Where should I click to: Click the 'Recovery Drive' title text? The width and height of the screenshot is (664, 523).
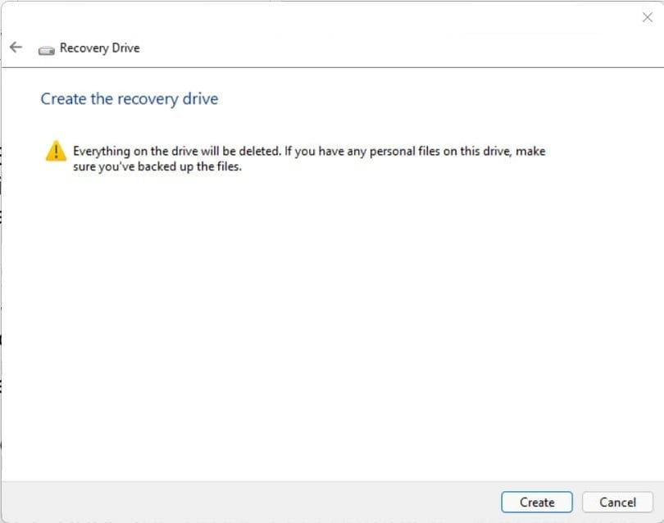[x=99, y=48]
